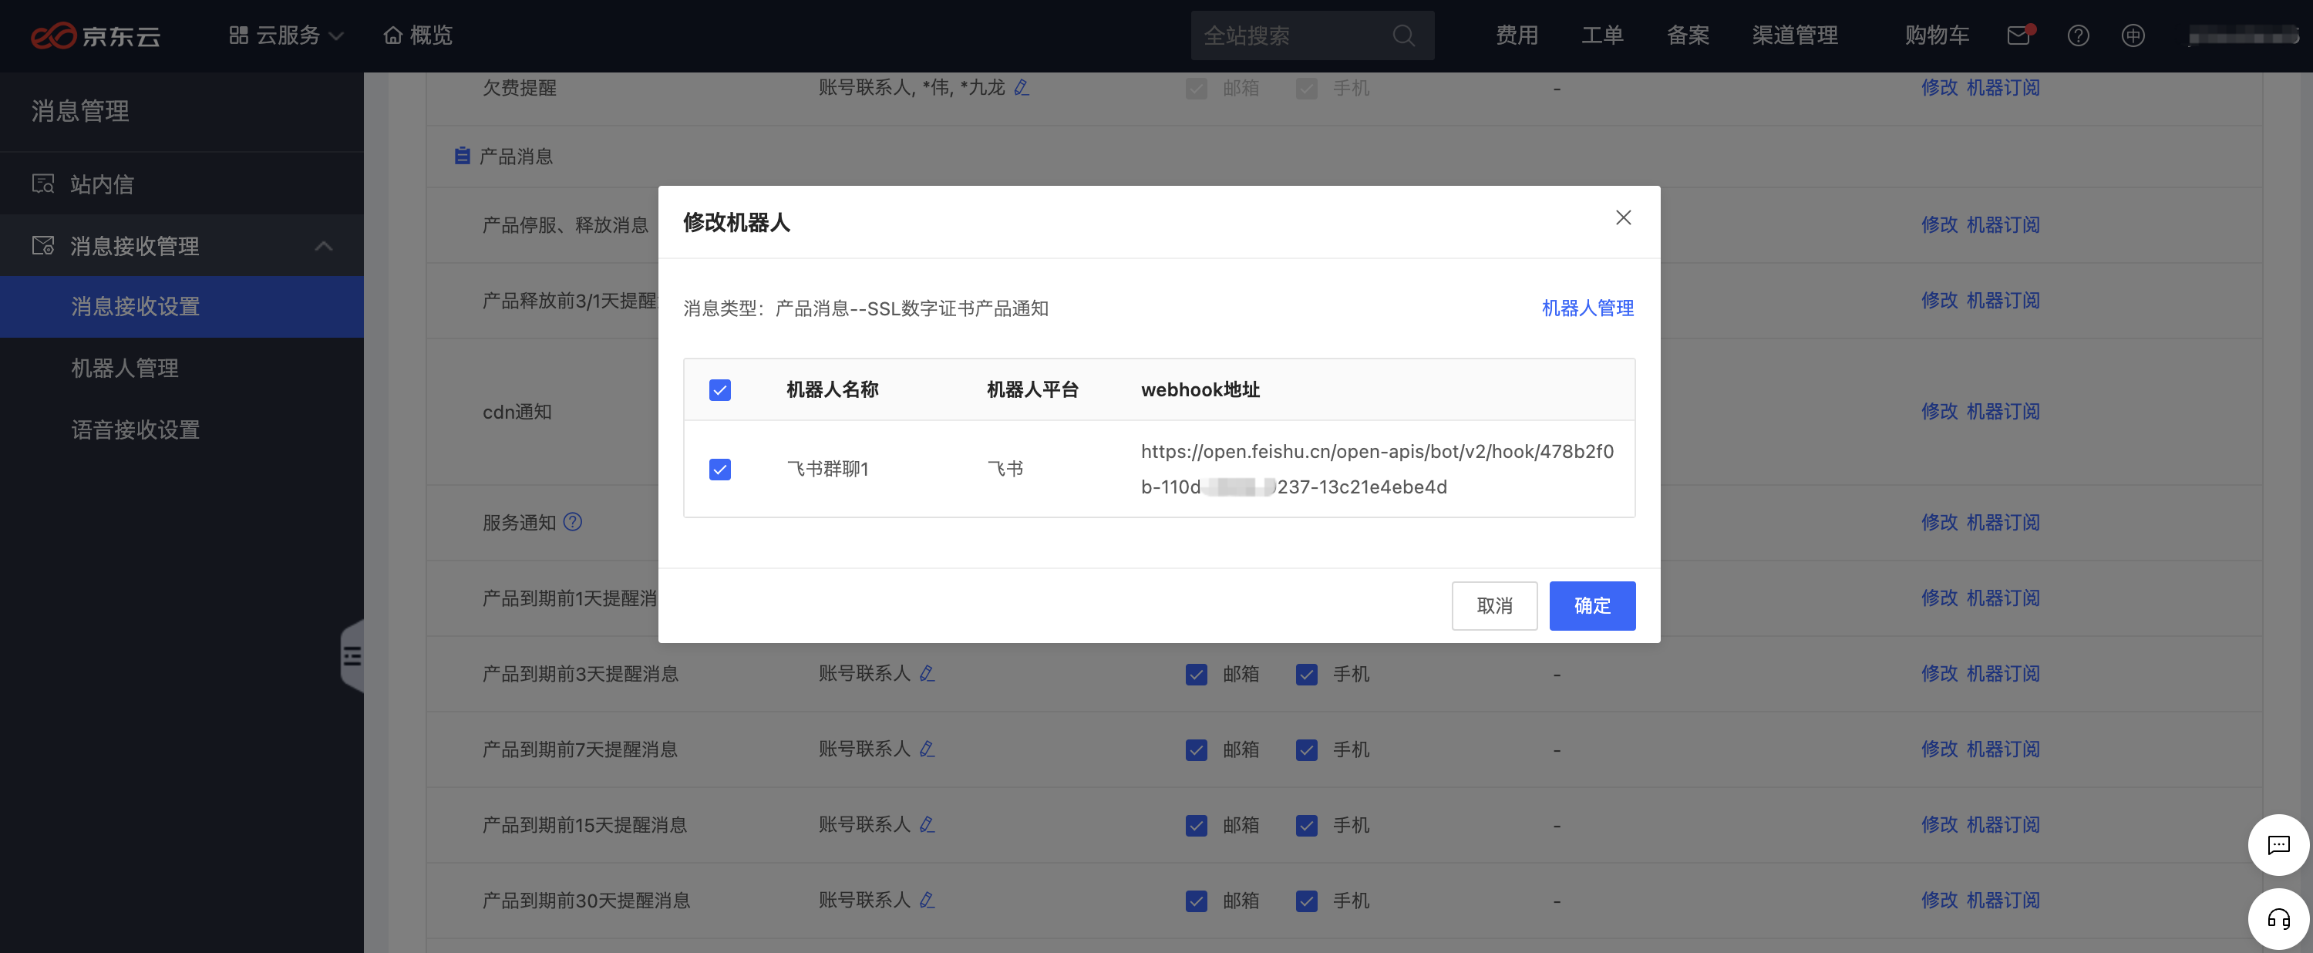
Task: Edit recipients for 欠费提醒 pencil icon
Action: coord(1022,87)
